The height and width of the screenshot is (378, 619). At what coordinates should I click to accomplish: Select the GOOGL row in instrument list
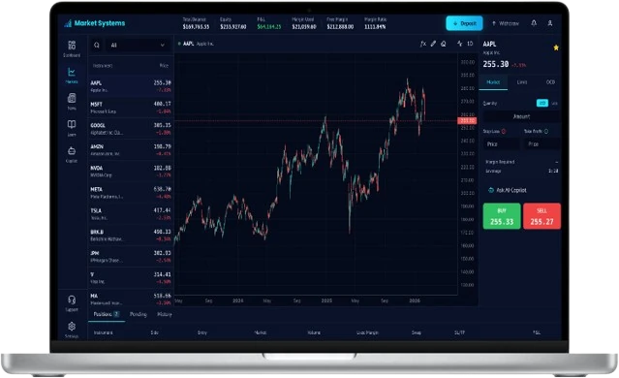tap(131, 129)
